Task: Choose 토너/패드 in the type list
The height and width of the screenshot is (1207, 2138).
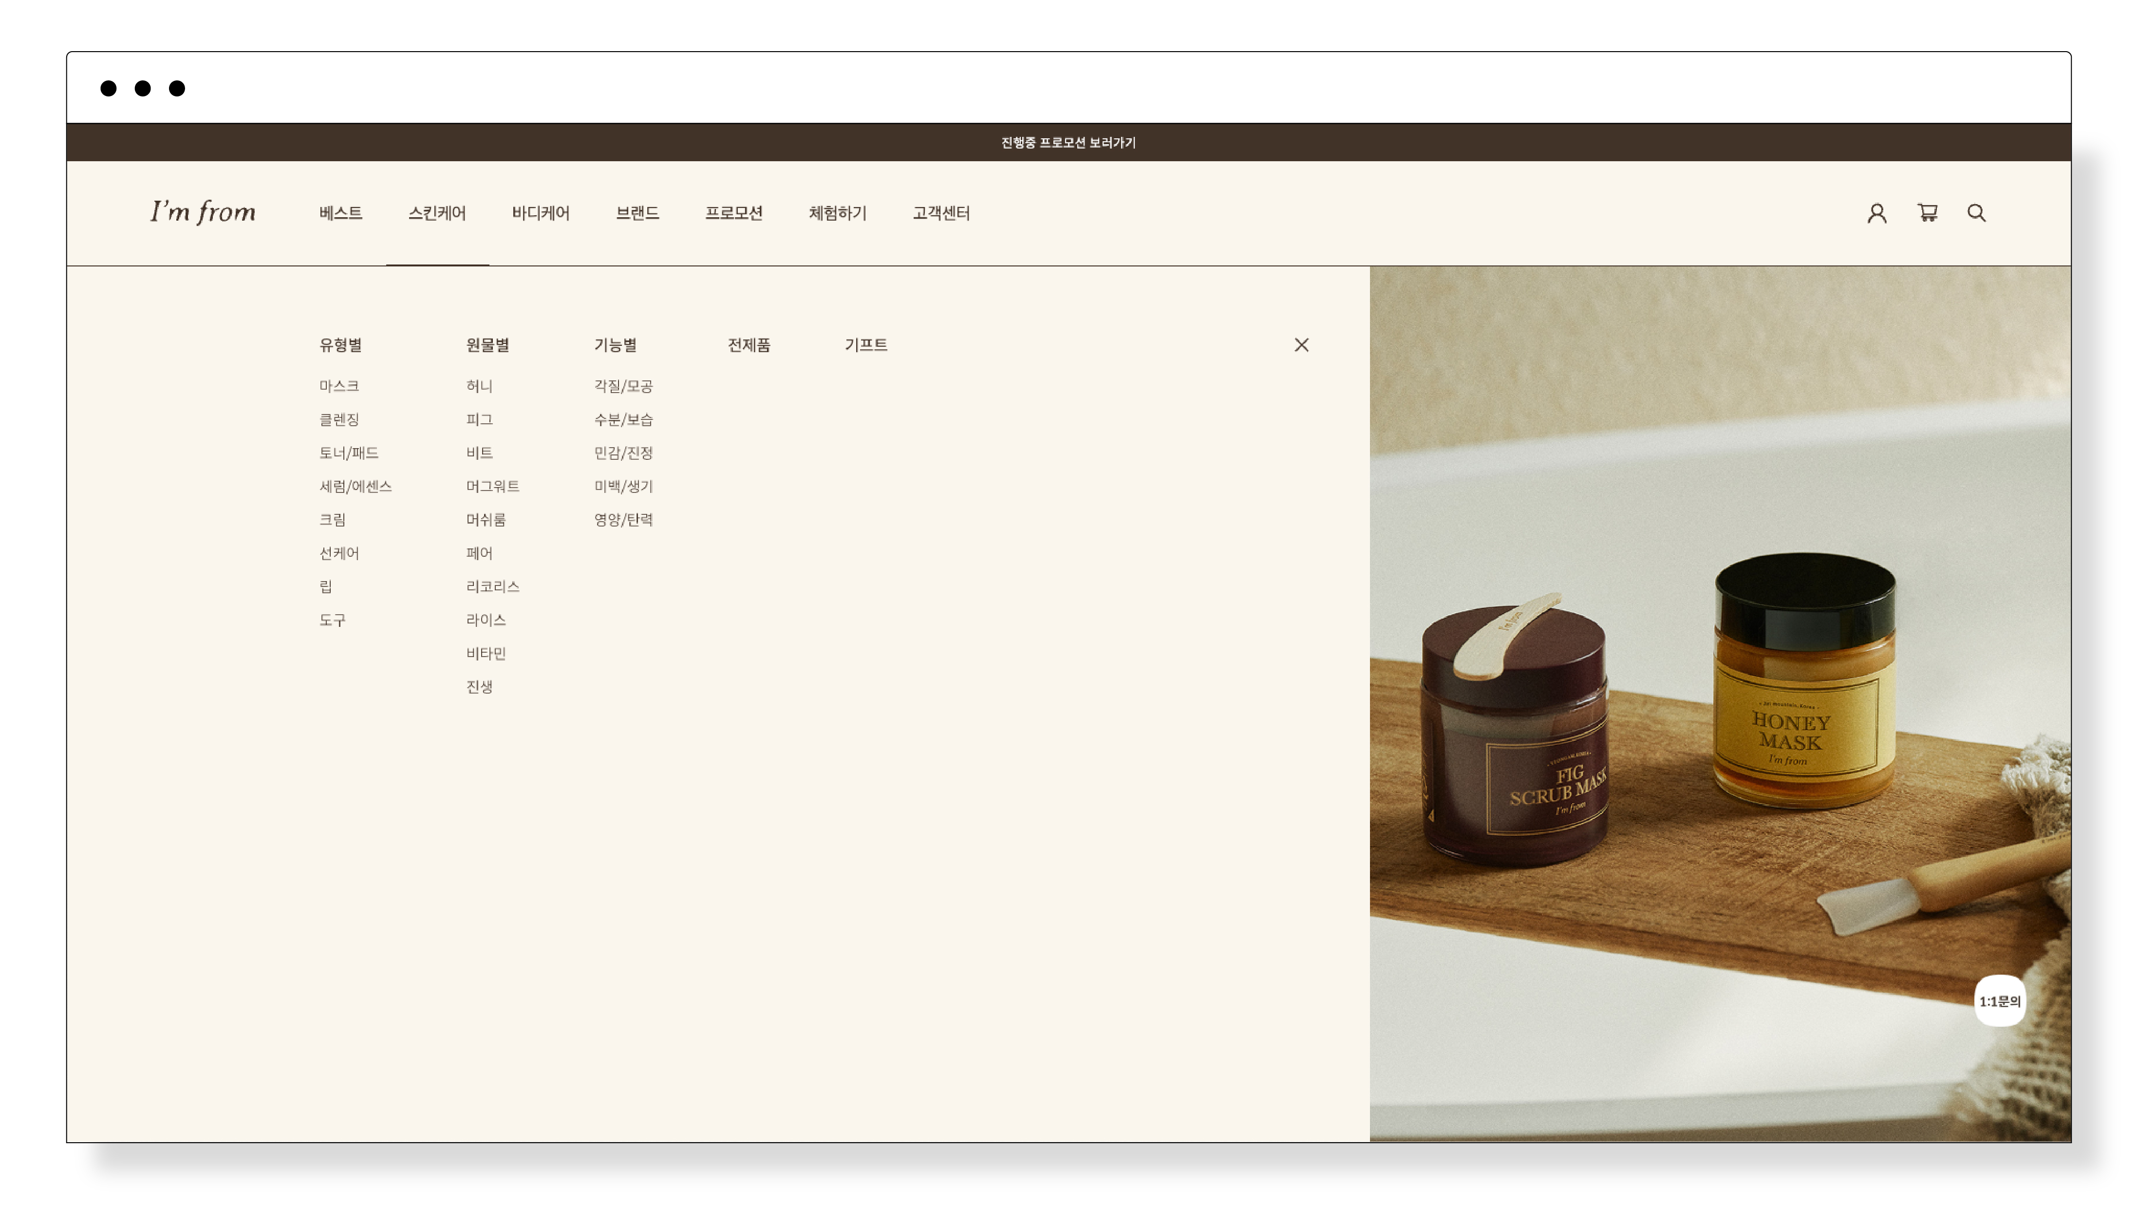Action: [349, 453]
